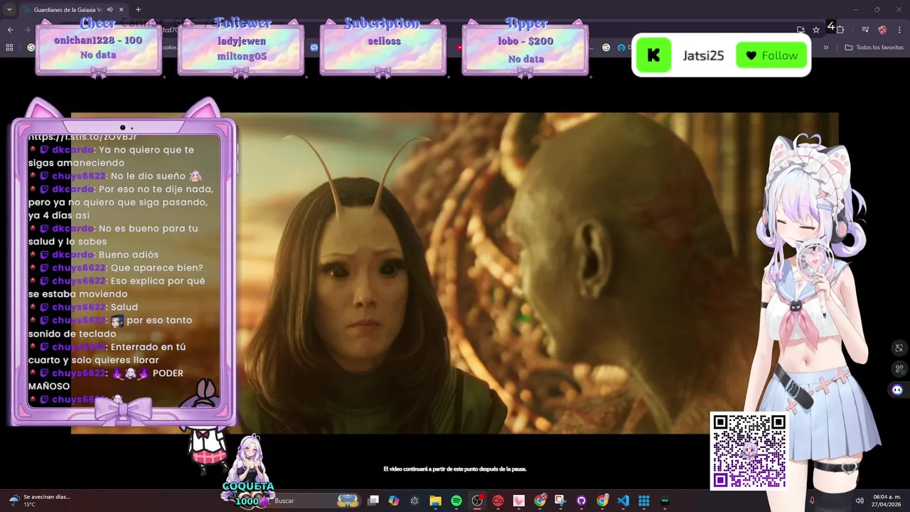Image resolution: width=910 pixels, height=512 pixels.
Task: Expand the bookmarks overflow chevron
Action: click(826, 48)
